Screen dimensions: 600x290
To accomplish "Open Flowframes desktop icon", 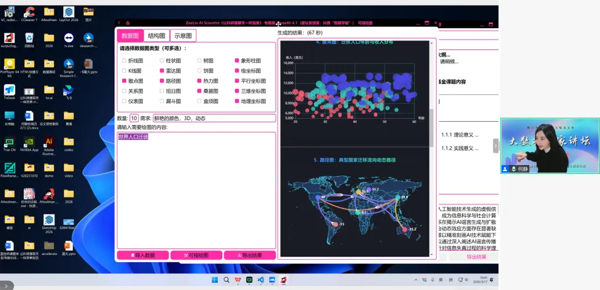I will tap(9, 170).
